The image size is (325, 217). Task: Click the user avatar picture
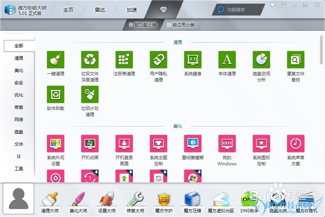(x=18, y=199)
